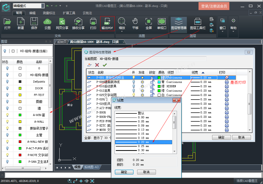Toggle bulb for P-025文字说明 layer

click(134, 95)
